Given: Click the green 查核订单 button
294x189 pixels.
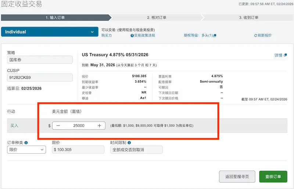Looking at the screenshot, I should [273, 176].
